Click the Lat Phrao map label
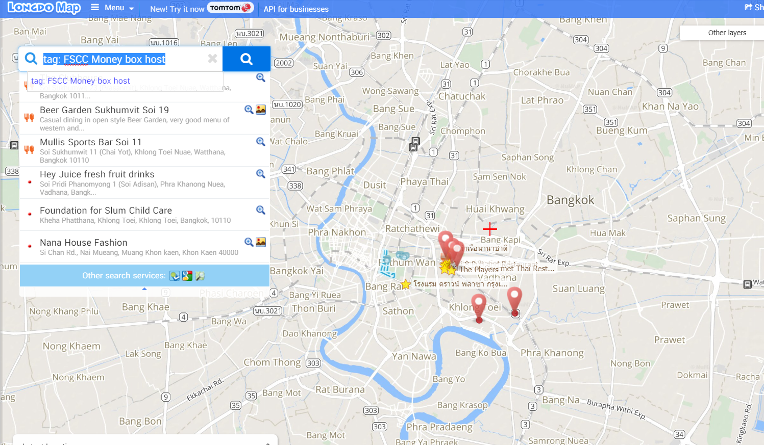The width and height of the screenshot is (764, 445). [x=543, y=100]
